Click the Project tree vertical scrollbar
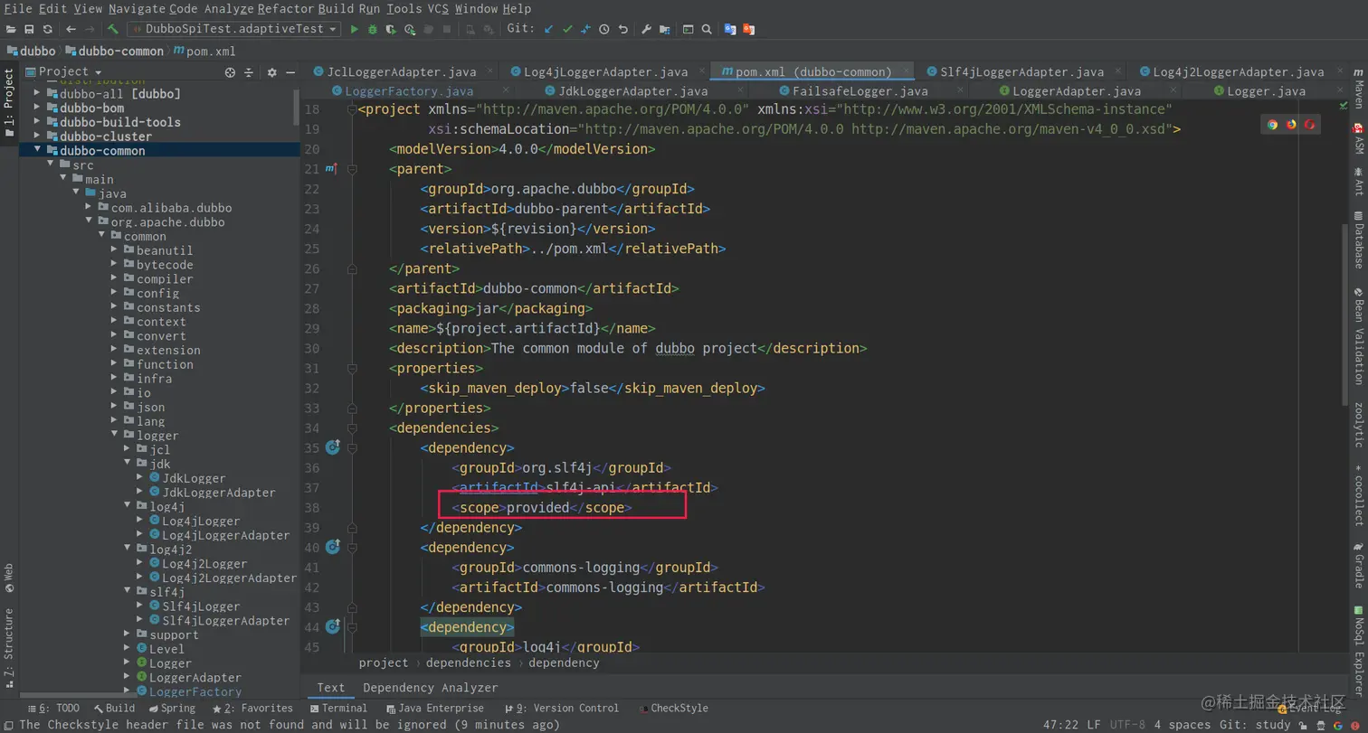The width and height of the screenshot is (1368, 733). pyautogui.click(x=296, y=106)
